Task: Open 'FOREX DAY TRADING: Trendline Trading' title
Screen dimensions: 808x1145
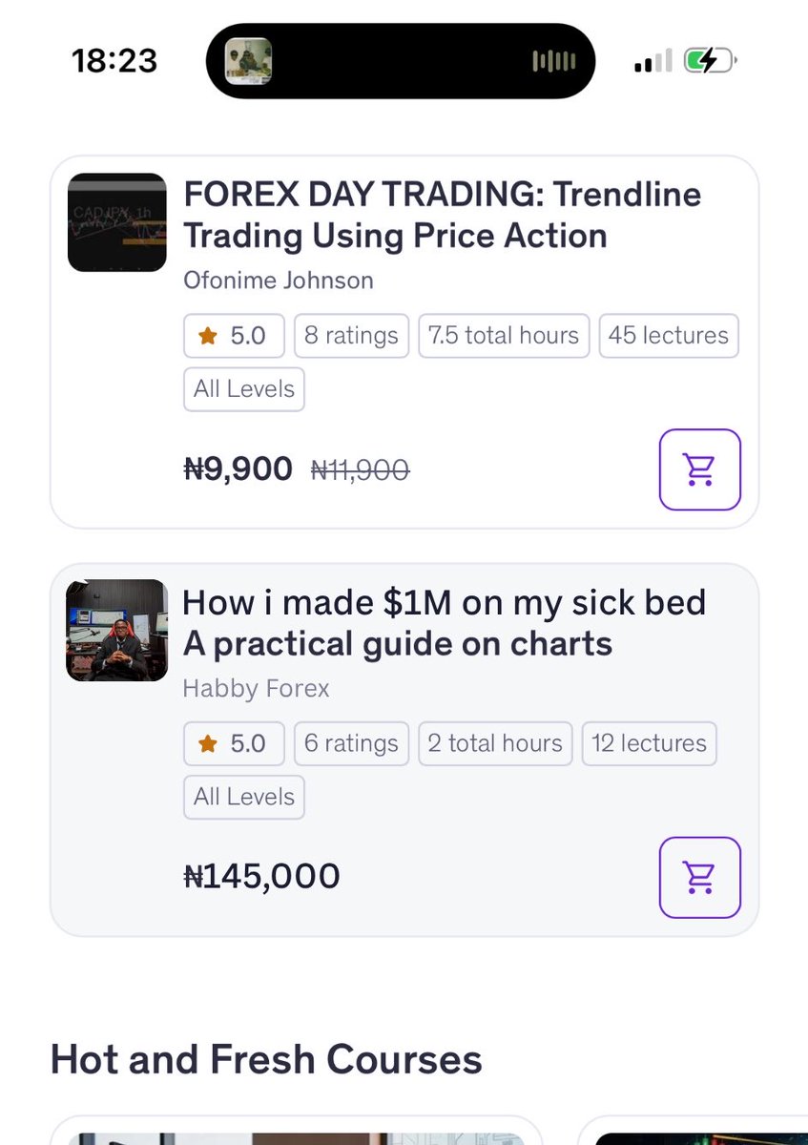Action: [442, 215]
